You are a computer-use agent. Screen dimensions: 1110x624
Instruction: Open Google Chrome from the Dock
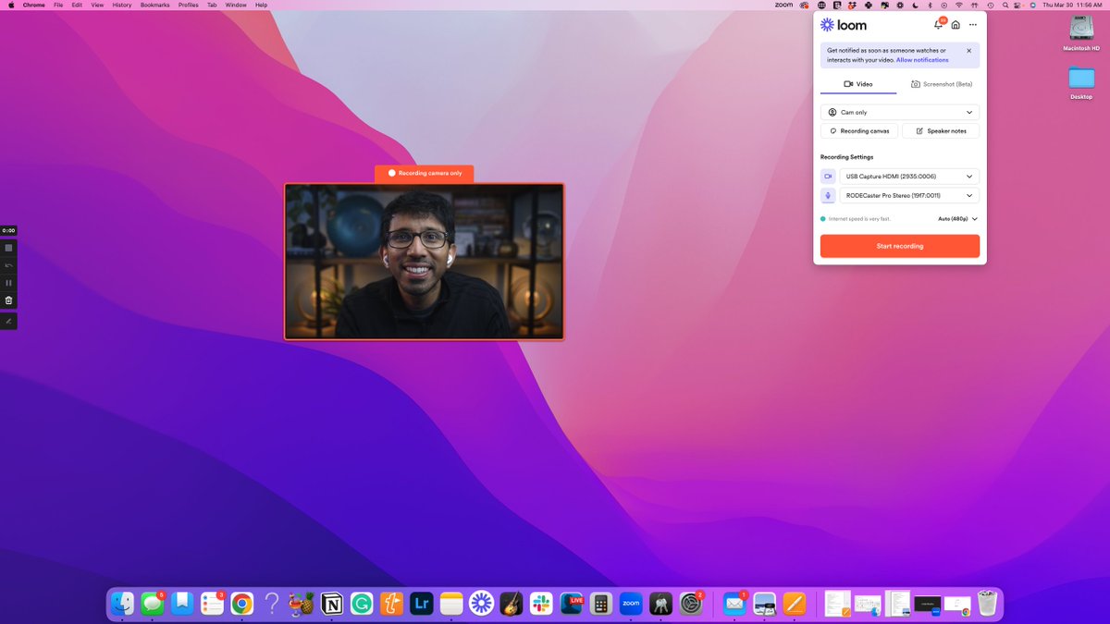pos(241,604)
